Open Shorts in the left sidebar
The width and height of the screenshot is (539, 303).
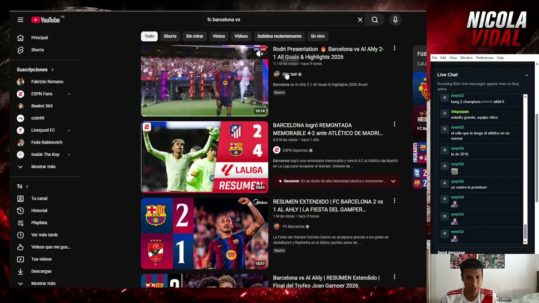tap(37, 50)
